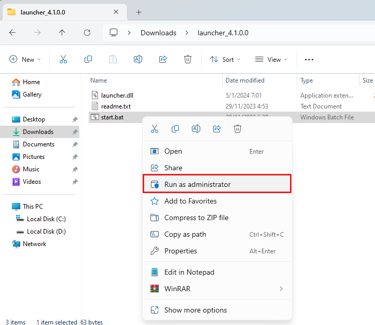Open the Documents folder in sidebar
Viewport: 375px width, 325px height.
click(x=38, y=144)
